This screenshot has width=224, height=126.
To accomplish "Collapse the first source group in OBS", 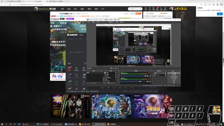I will 104,73.
